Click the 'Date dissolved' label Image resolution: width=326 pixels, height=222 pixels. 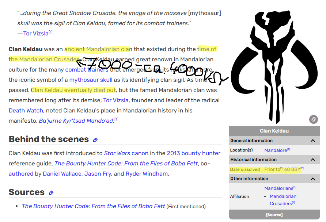click(x=245, y=169)
